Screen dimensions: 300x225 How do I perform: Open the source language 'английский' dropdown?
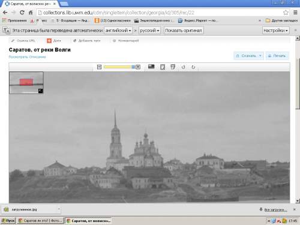click(x=118, y=31)
